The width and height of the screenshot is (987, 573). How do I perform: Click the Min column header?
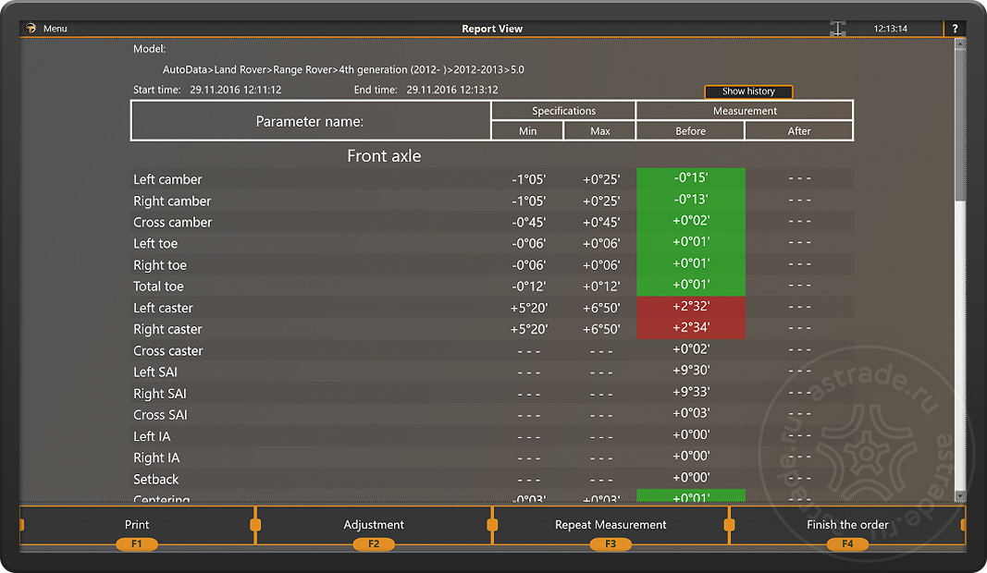pyautogui.click(x=527, y=131)
